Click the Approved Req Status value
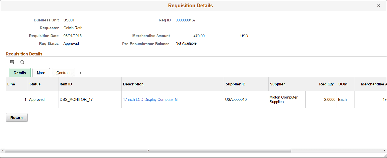The height and width of the screenshot is (158, 387). [71, 43]
